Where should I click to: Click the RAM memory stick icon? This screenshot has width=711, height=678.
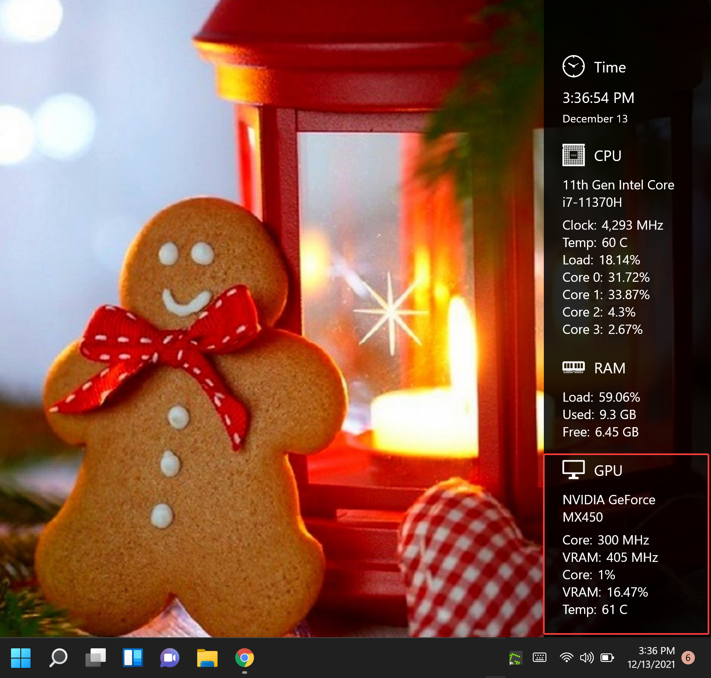pos(573,367)
